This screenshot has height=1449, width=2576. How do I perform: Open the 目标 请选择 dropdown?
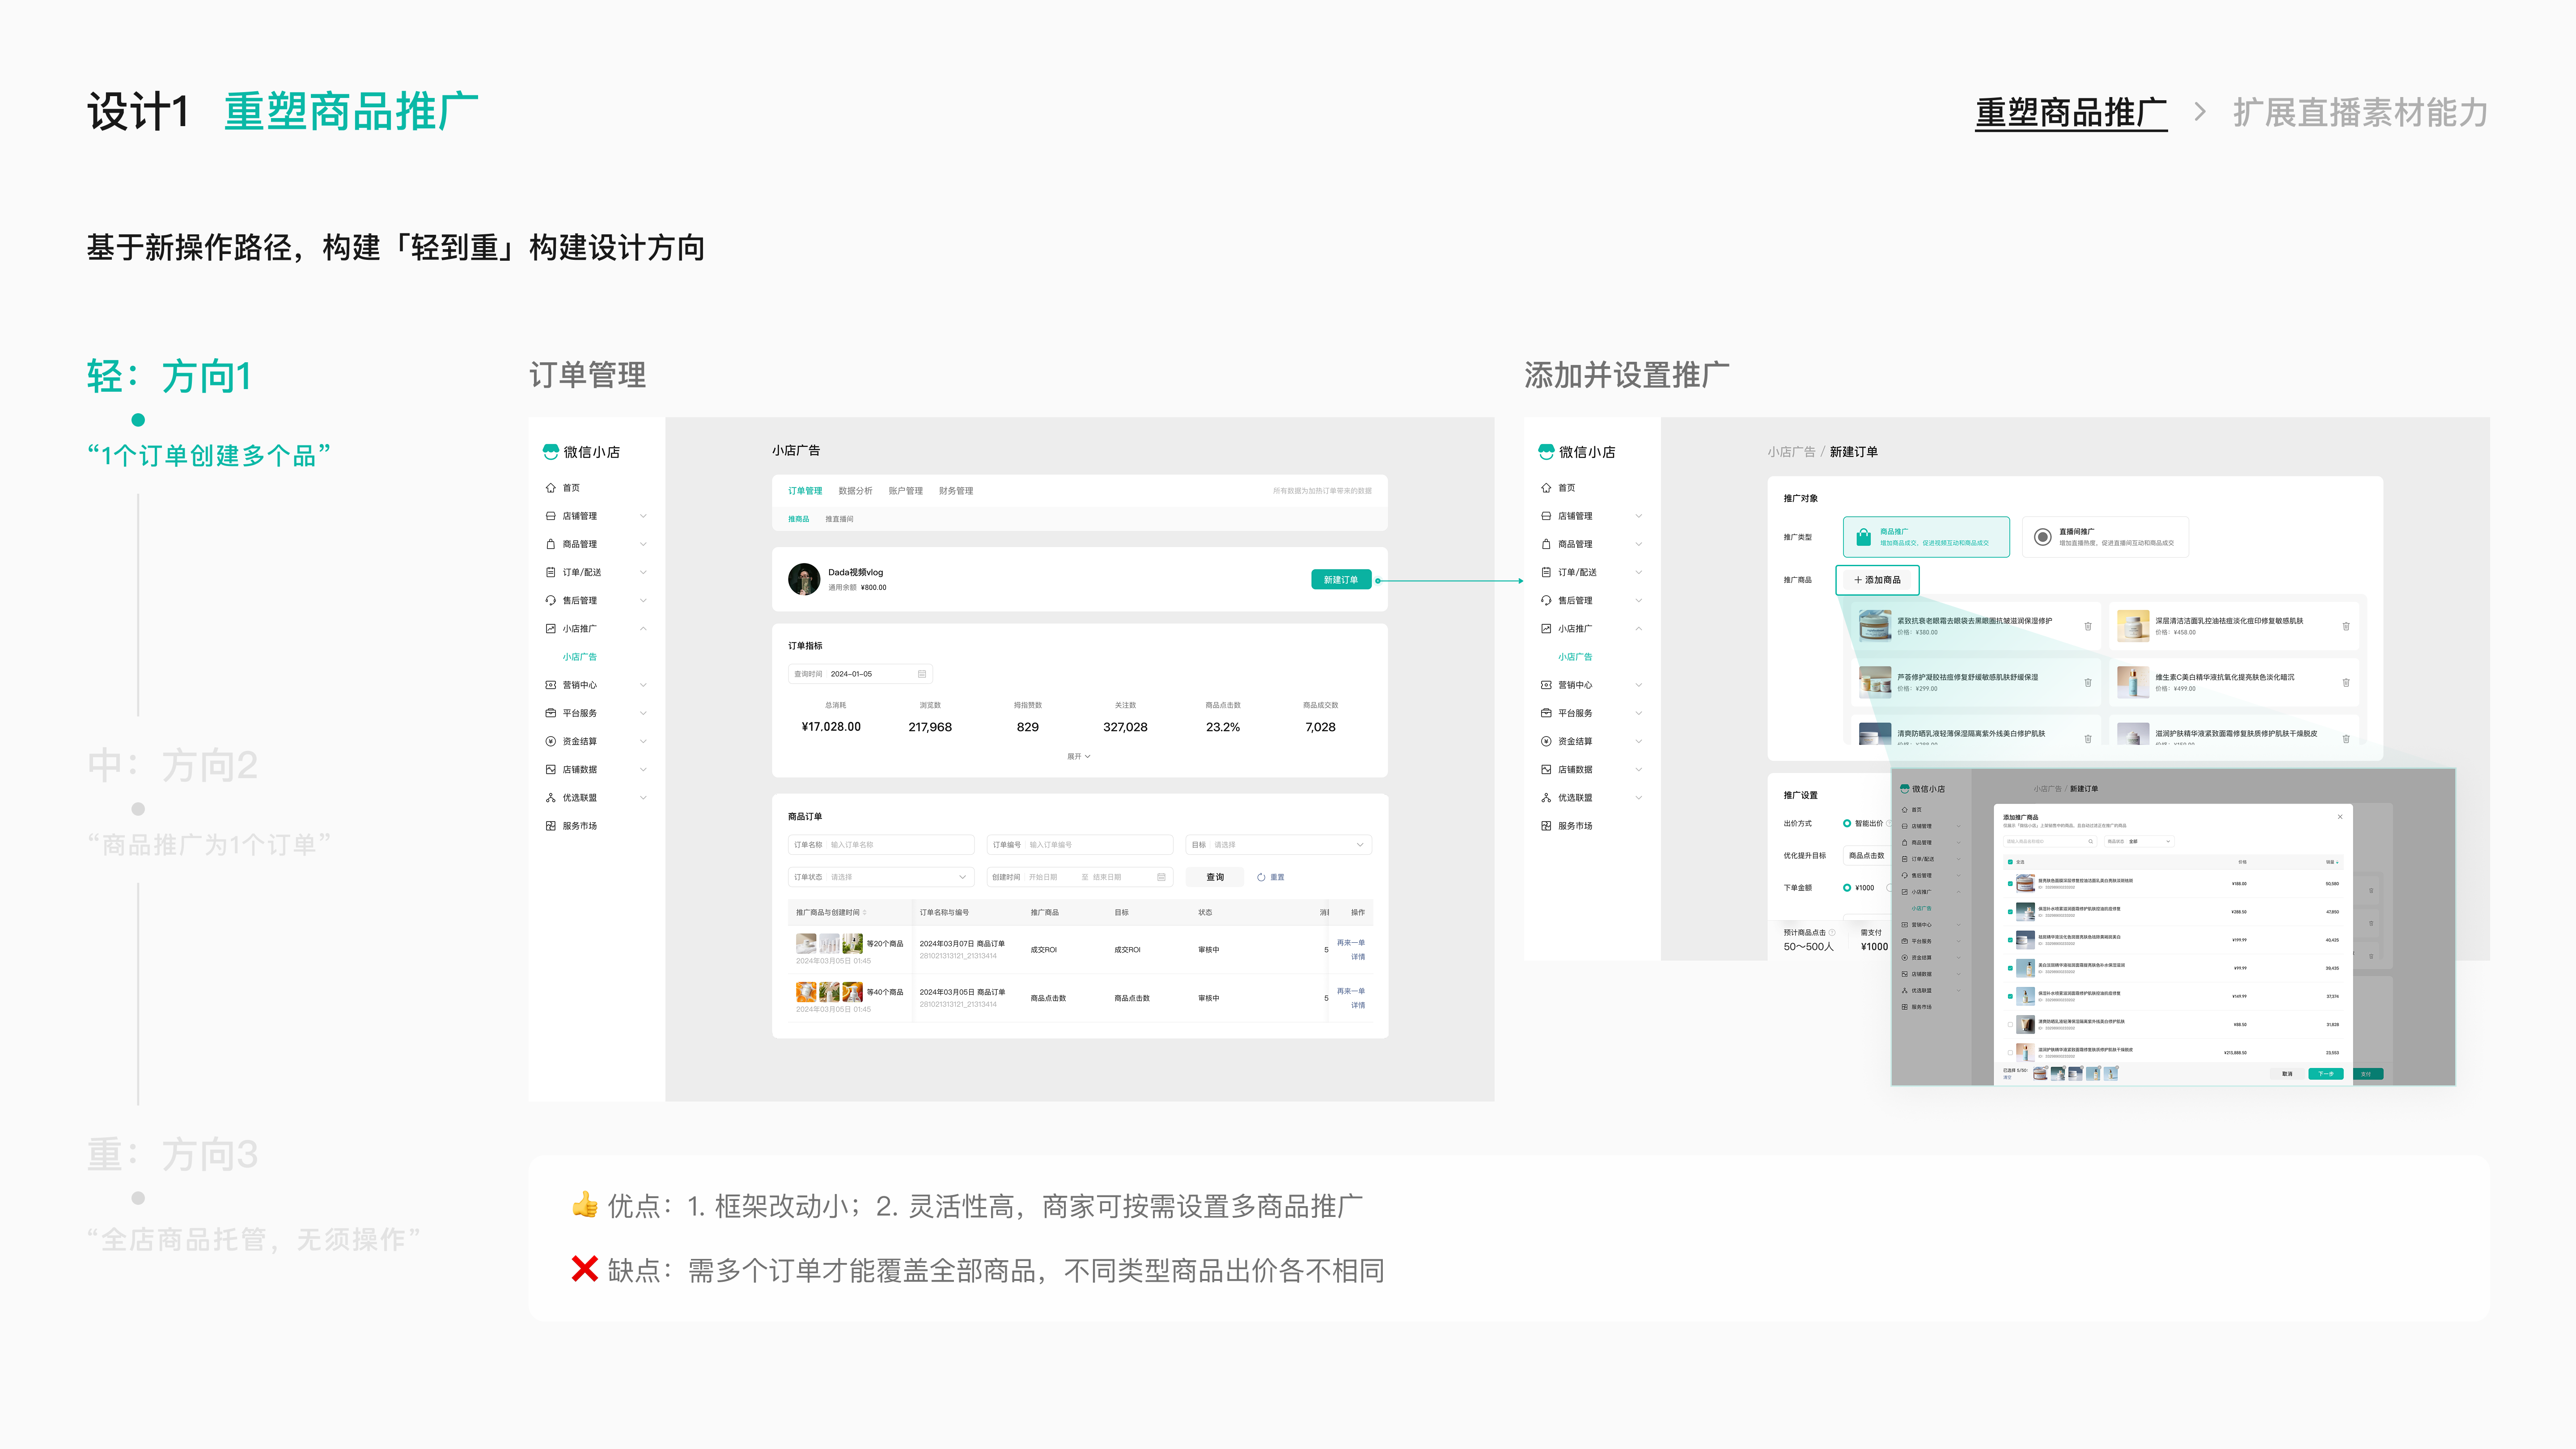coord(1278,845)
